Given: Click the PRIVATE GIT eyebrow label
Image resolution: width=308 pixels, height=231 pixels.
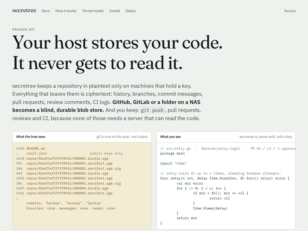Looking at the screenshot, I should pyautogui.click(x=24, y=30).
